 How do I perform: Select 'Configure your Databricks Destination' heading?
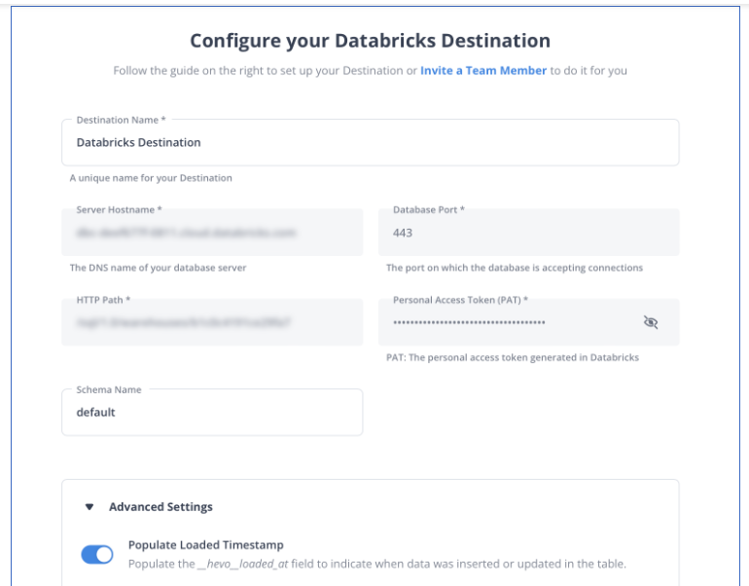point(371,41)
